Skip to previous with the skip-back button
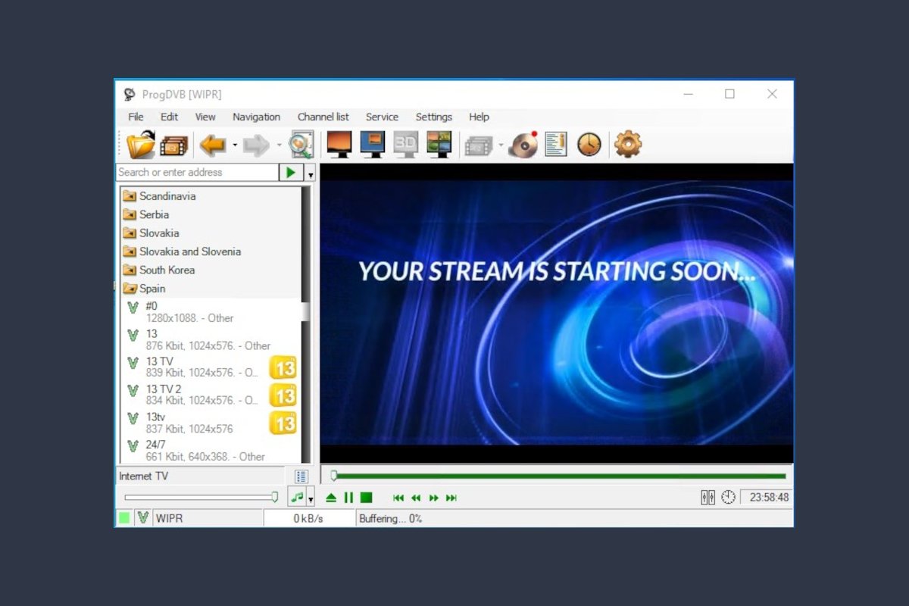The width and height of the screenshot is (909, 606). (398, 498)
